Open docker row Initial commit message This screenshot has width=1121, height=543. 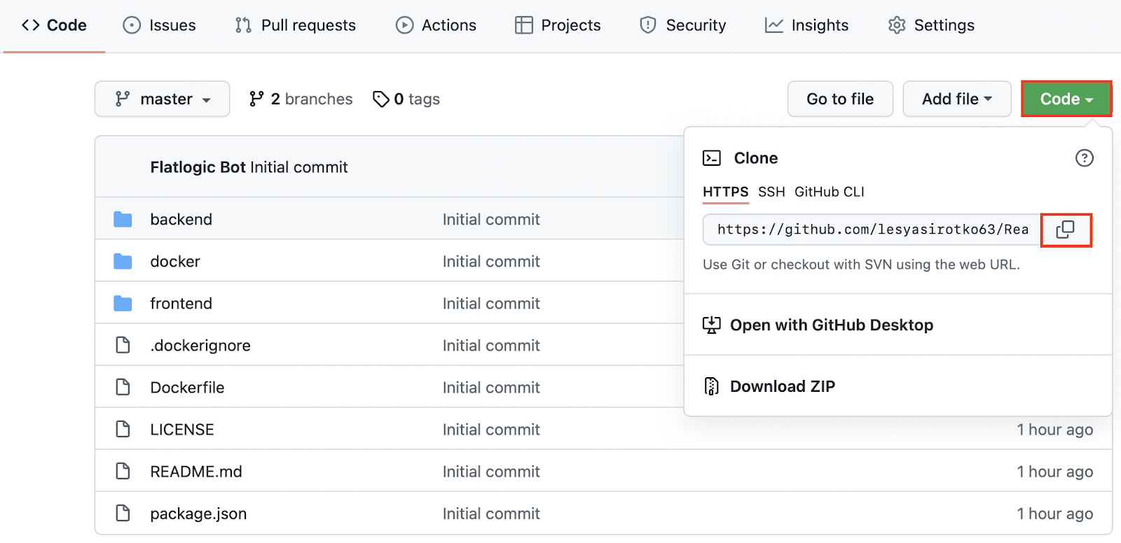[491, 261]
